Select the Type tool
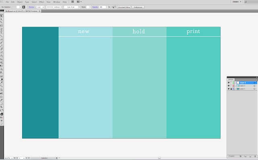The height and width of the screenshot is (160, 258). (1, 33)
